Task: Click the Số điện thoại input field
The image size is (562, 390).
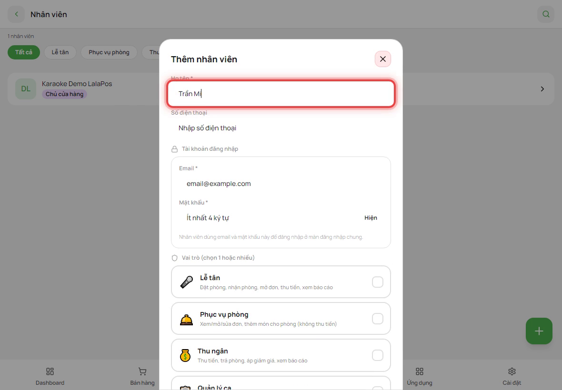Action: 281,128
